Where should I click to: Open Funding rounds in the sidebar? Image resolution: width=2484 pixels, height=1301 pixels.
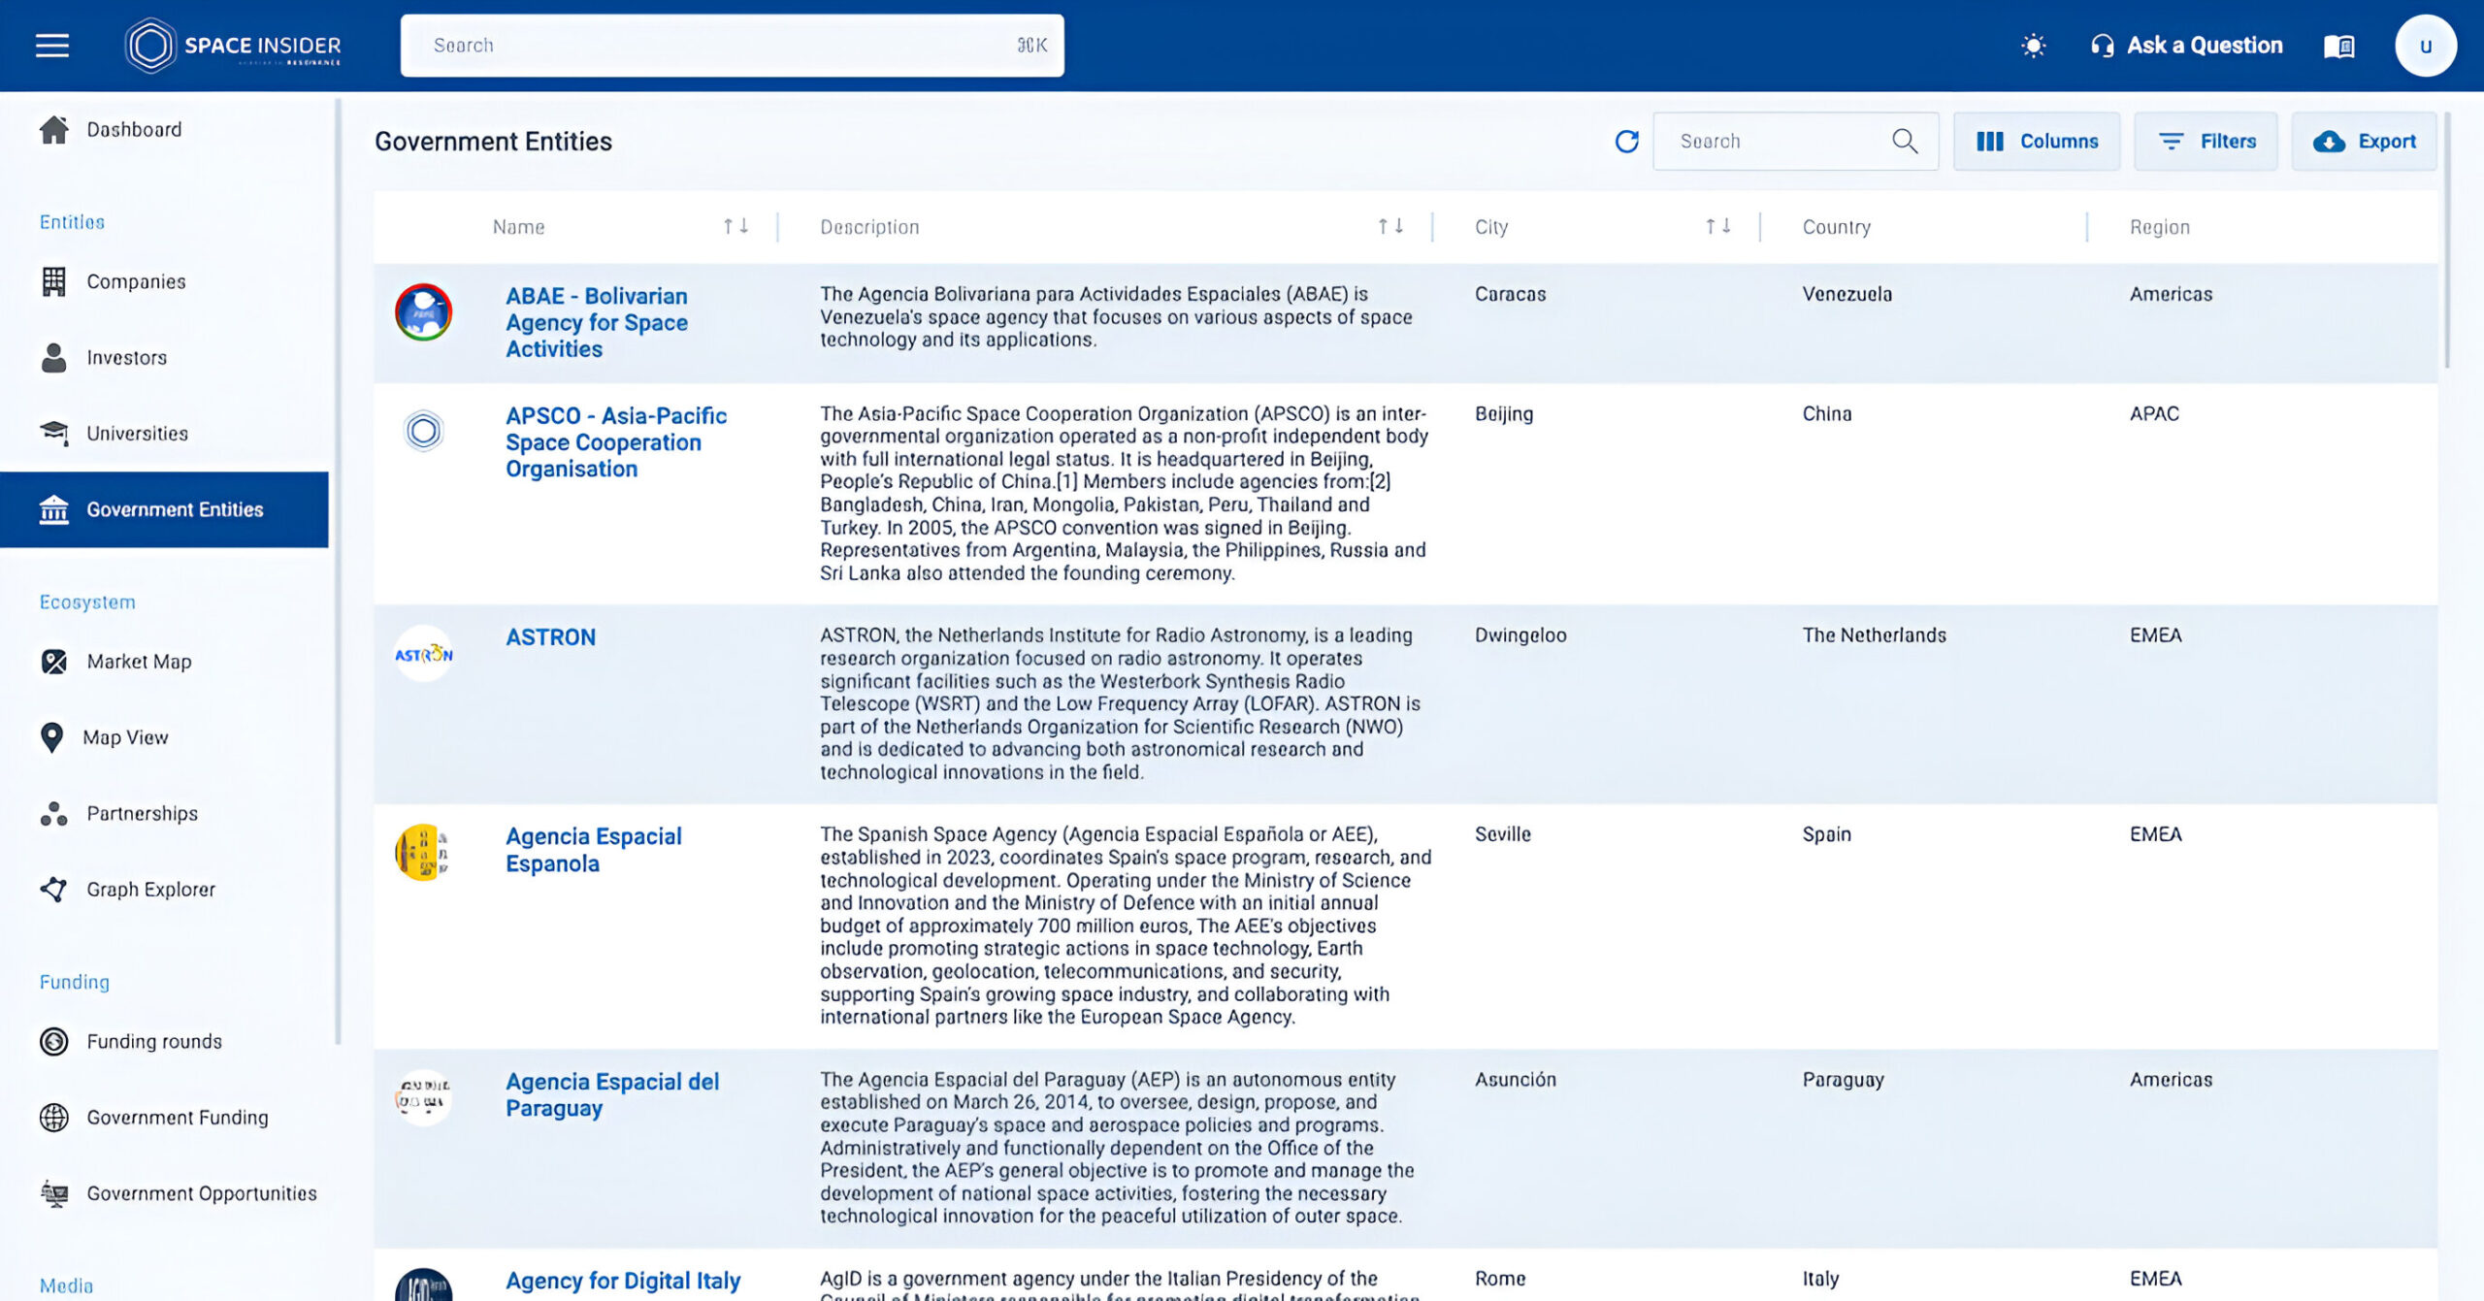[x=164, y=1041]
